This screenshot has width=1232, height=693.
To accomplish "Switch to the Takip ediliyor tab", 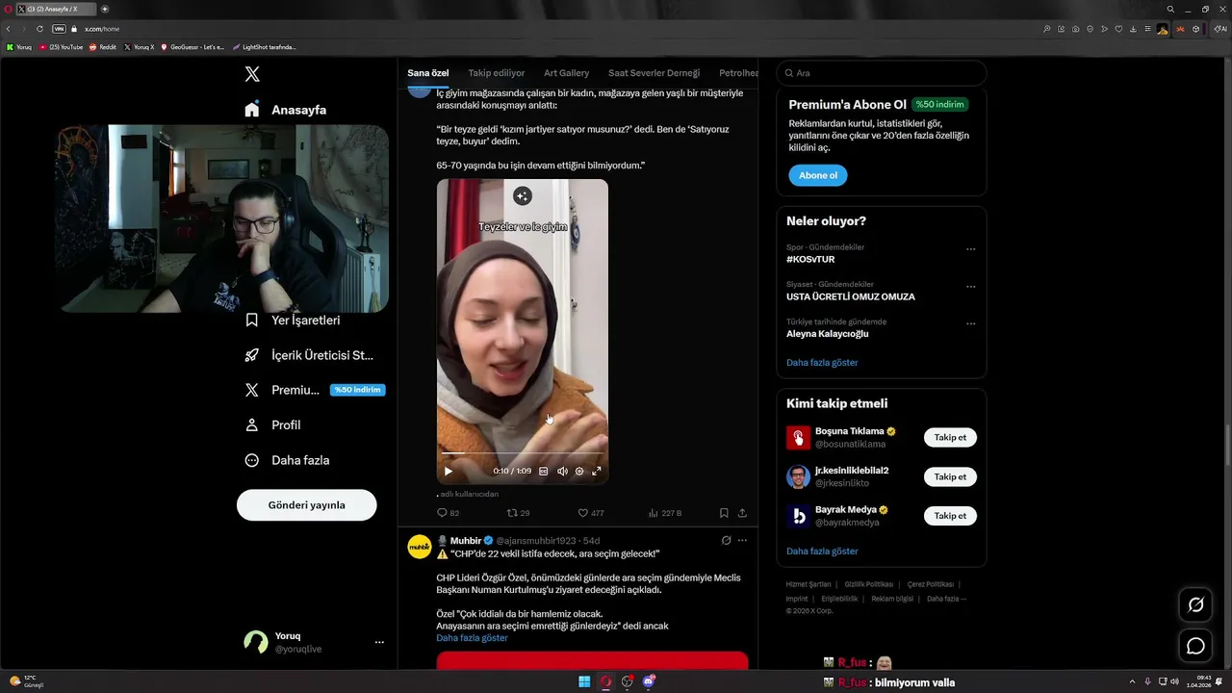I will tap(497, 73).
